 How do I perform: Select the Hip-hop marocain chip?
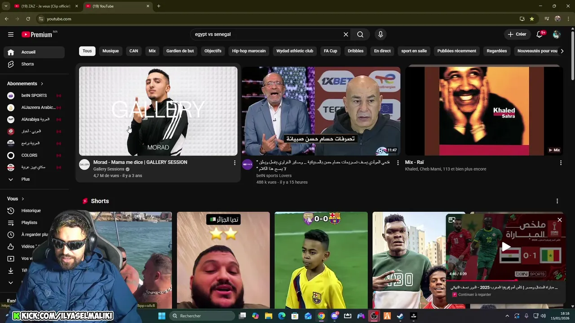click(249, 51)
